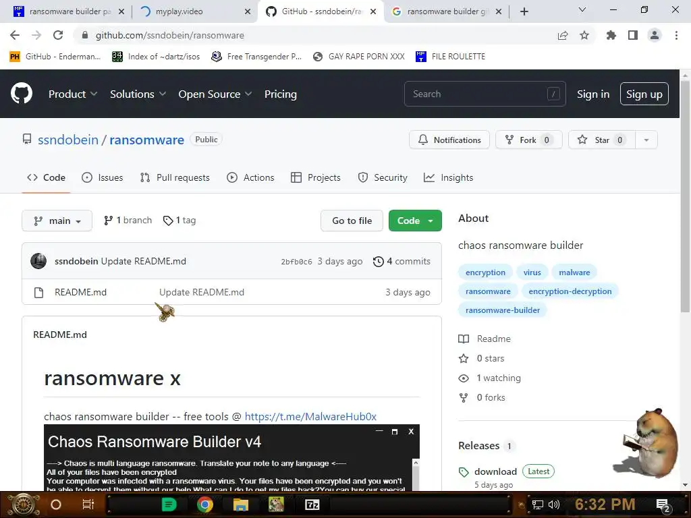Open the t.me/MalwareHub0x link
The width and height of the screenshot is (691, 518).
(310, 417)
